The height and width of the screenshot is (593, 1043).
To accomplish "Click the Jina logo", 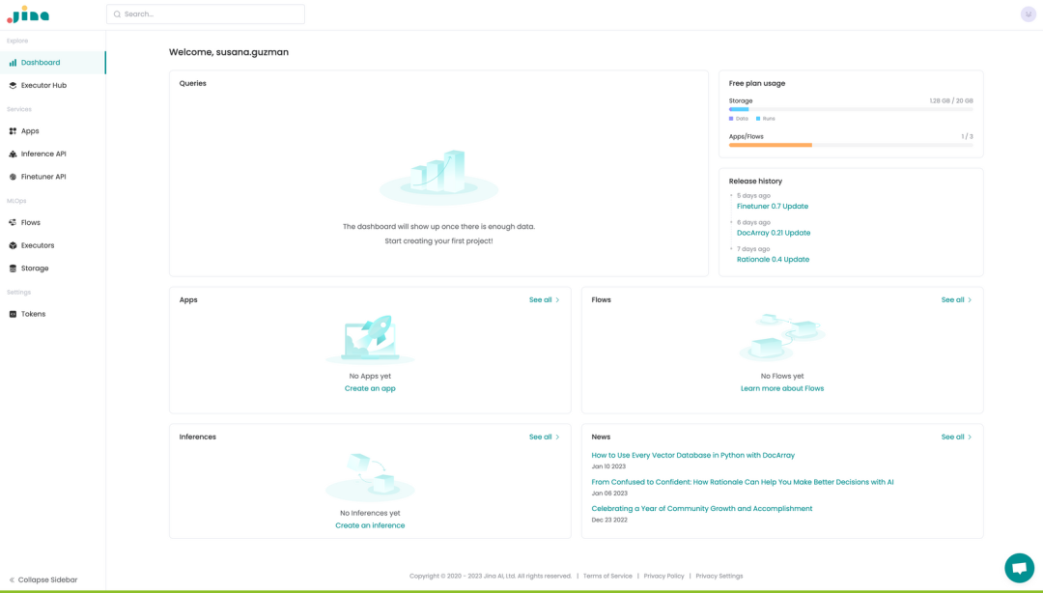I will pyautogui.click(x=28, y=14).
